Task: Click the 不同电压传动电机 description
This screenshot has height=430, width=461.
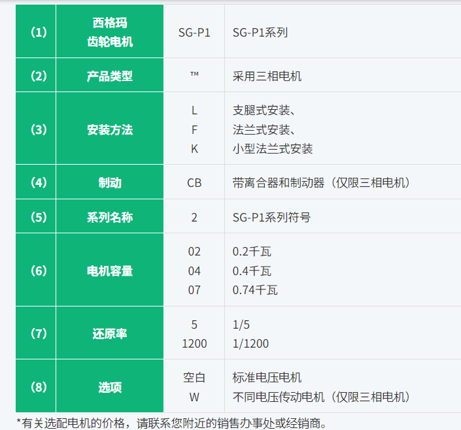Action: coord(321,397)
